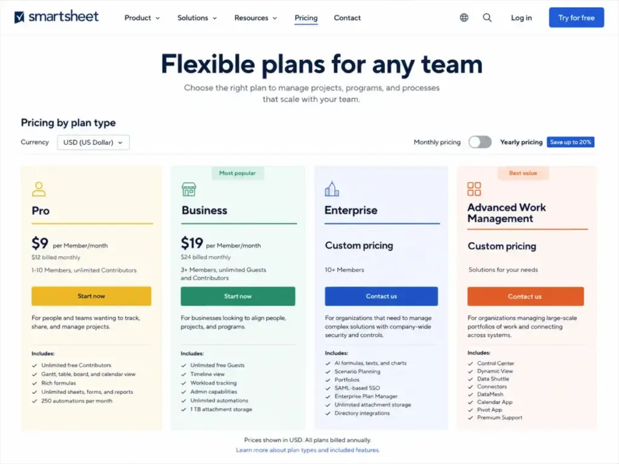The image size is (619, 464).
Task: Open the search magnifier icon
Action: 487,18
